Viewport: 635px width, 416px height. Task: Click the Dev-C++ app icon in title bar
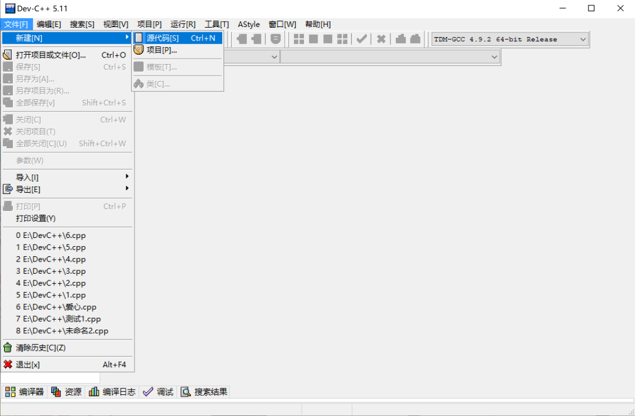point(10,8)
